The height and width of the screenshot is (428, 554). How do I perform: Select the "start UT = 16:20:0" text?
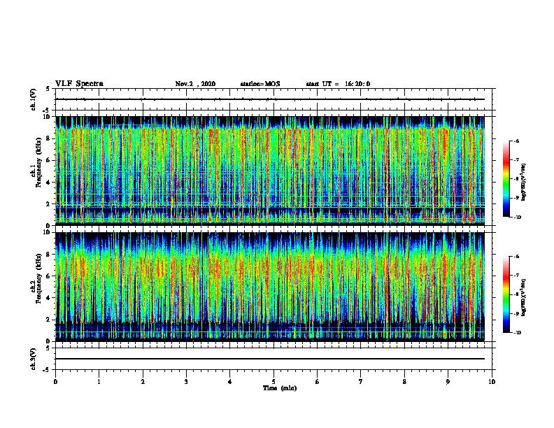tap(338, 84)
